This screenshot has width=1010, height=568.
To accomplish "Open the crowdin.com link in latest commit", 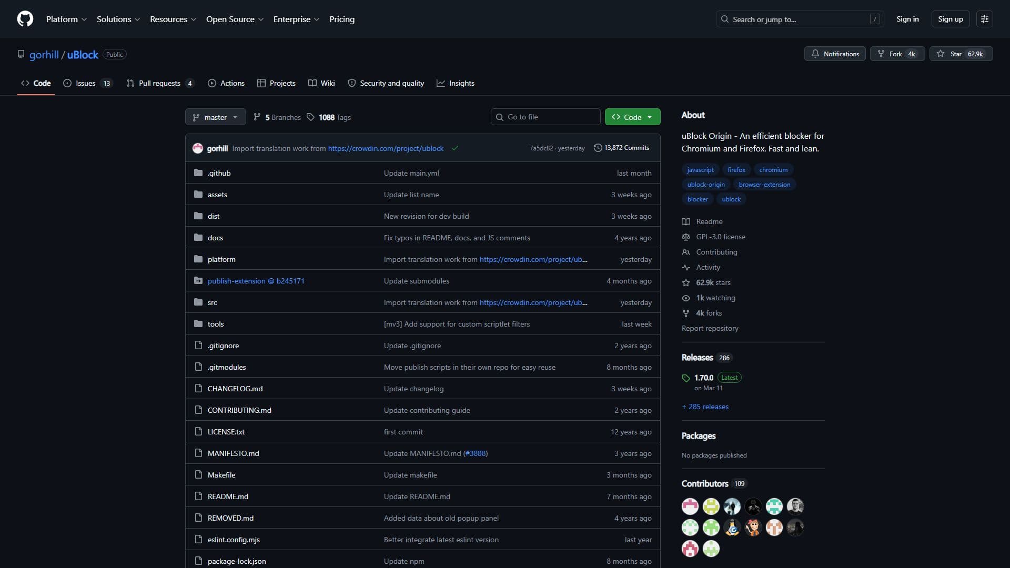I will (x=386, y=148).
